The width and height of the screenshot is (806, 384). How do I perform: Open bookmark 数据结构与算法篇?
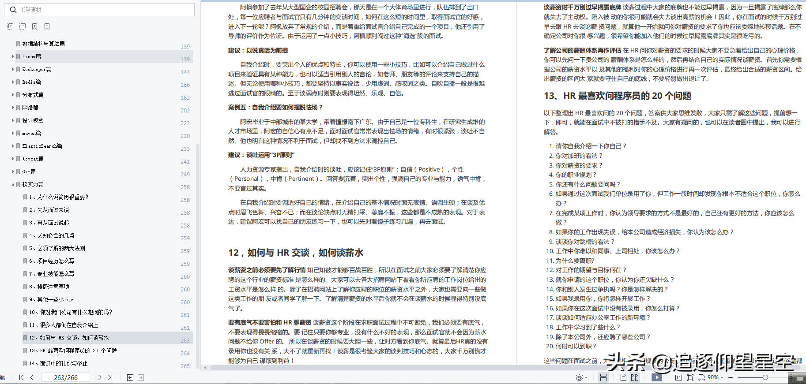pos(43,44)
